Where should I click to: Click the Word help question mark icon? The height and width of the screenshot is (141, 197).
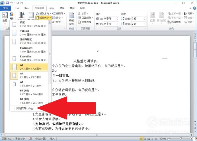pyautogui.click(x=194, y=8)
